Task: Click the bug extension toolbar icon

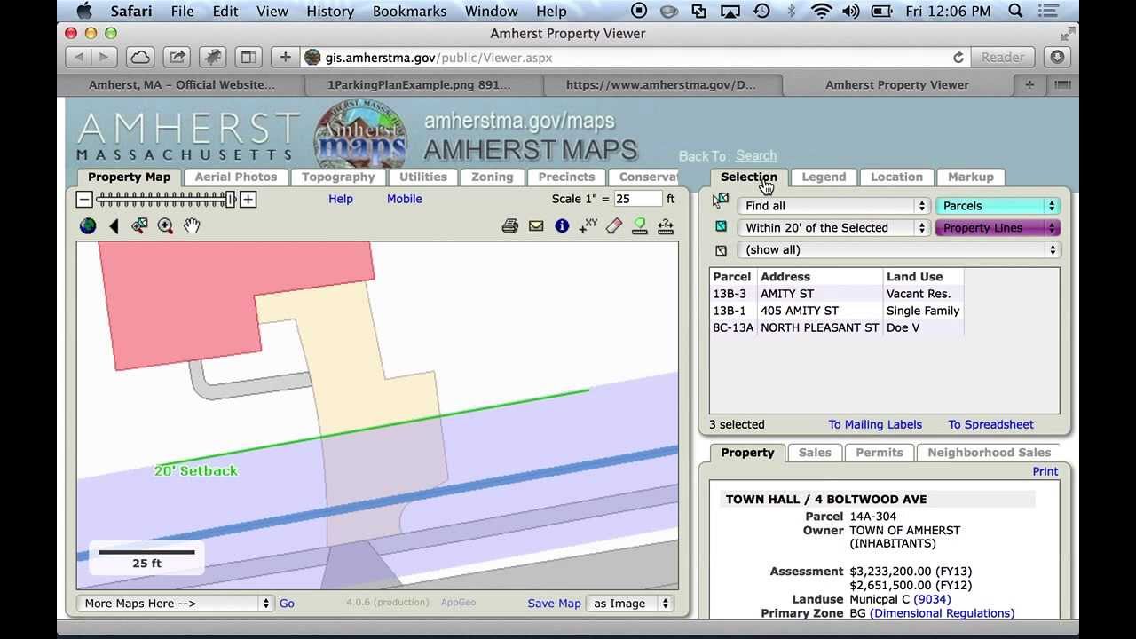Action: pos(214,57)
